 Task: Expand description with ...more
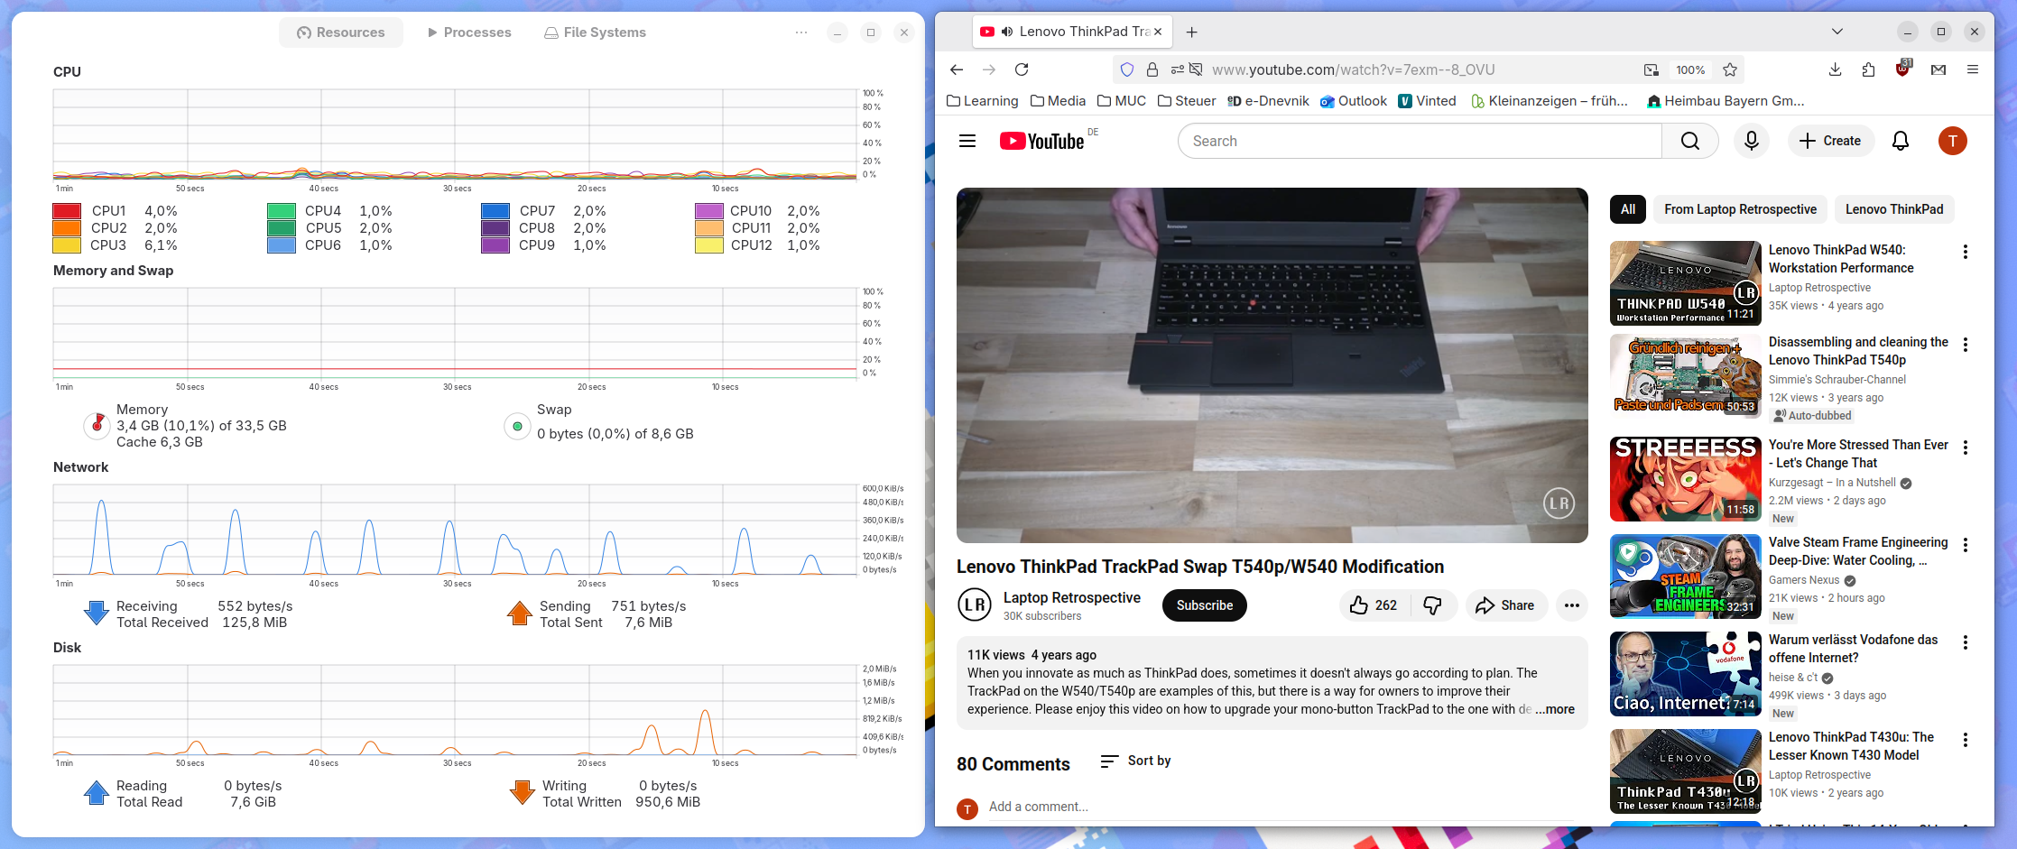(x=1555, y=709)
